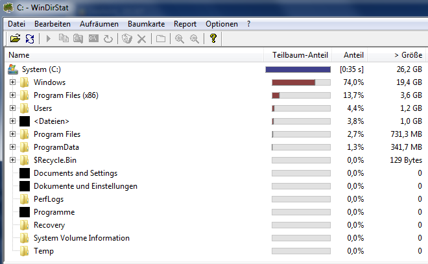The image size is (428, 264).
Task: Click the 341,7 MB size value
Action: (x=407, y=147)
